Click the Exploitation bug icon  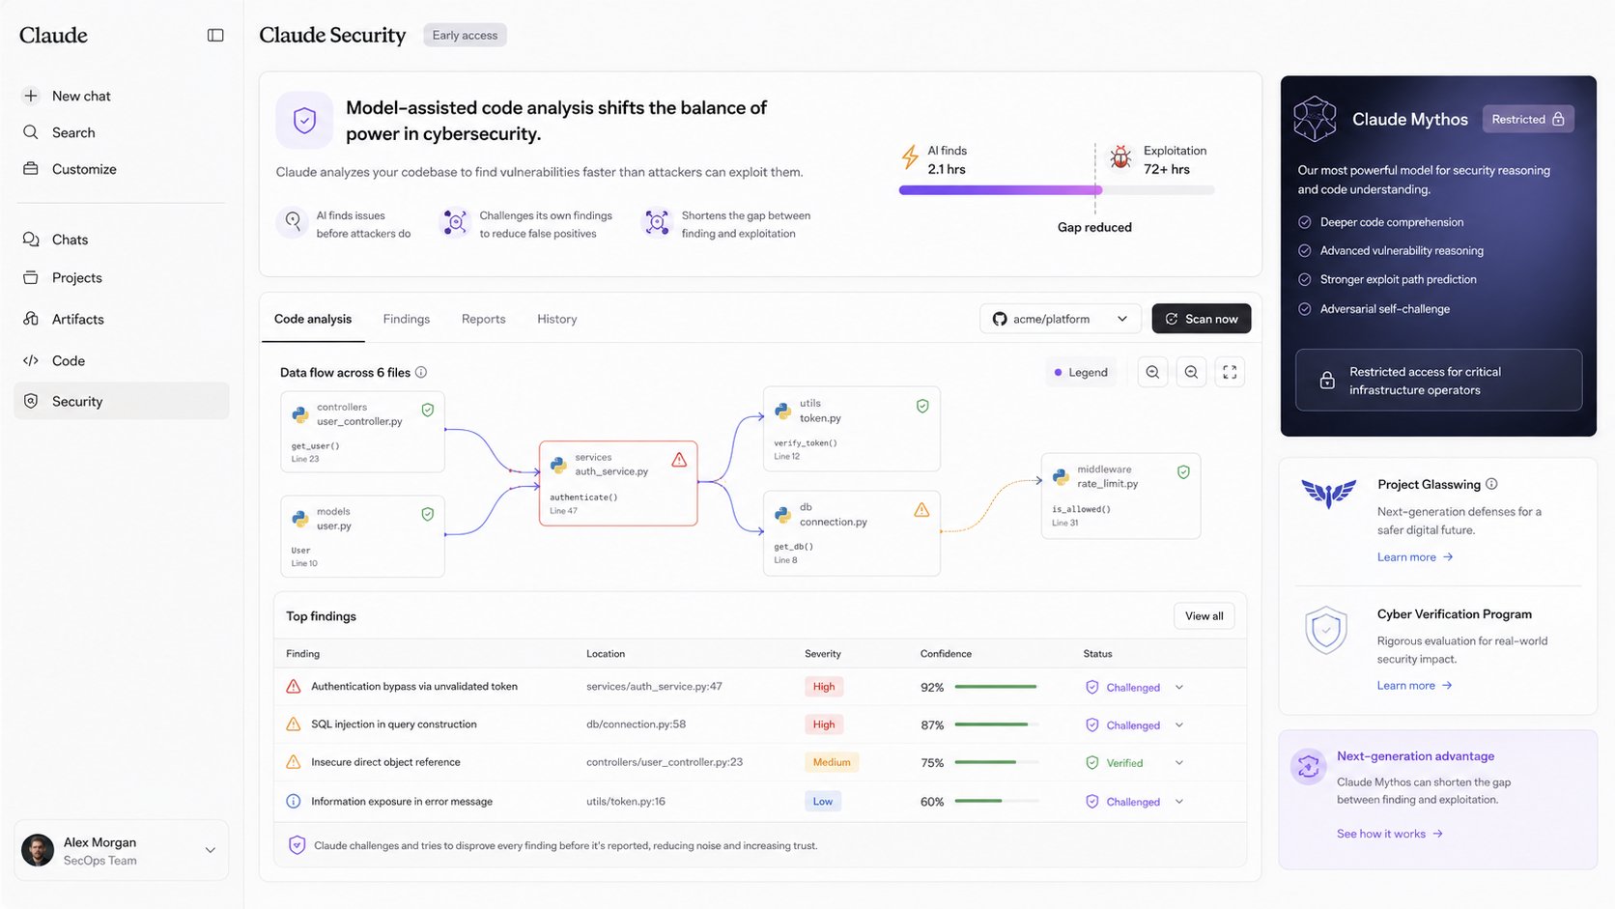coord(1120,157)
